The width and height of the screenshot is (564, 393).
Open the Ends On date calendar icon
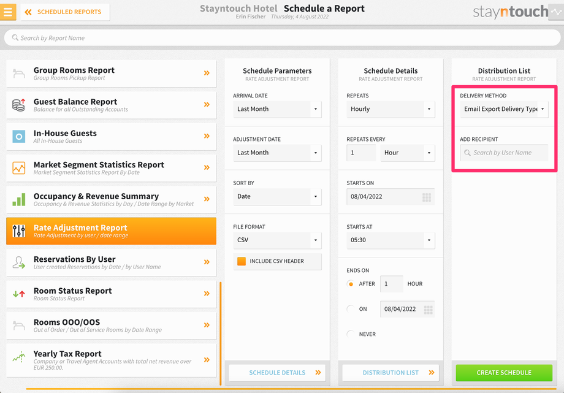428,310
